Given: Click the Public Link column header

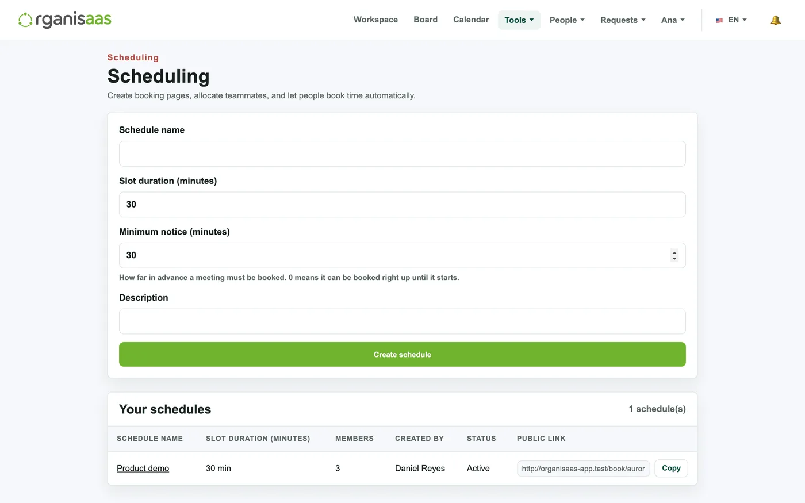Looking at the screenshot, I should pos(541,439).
